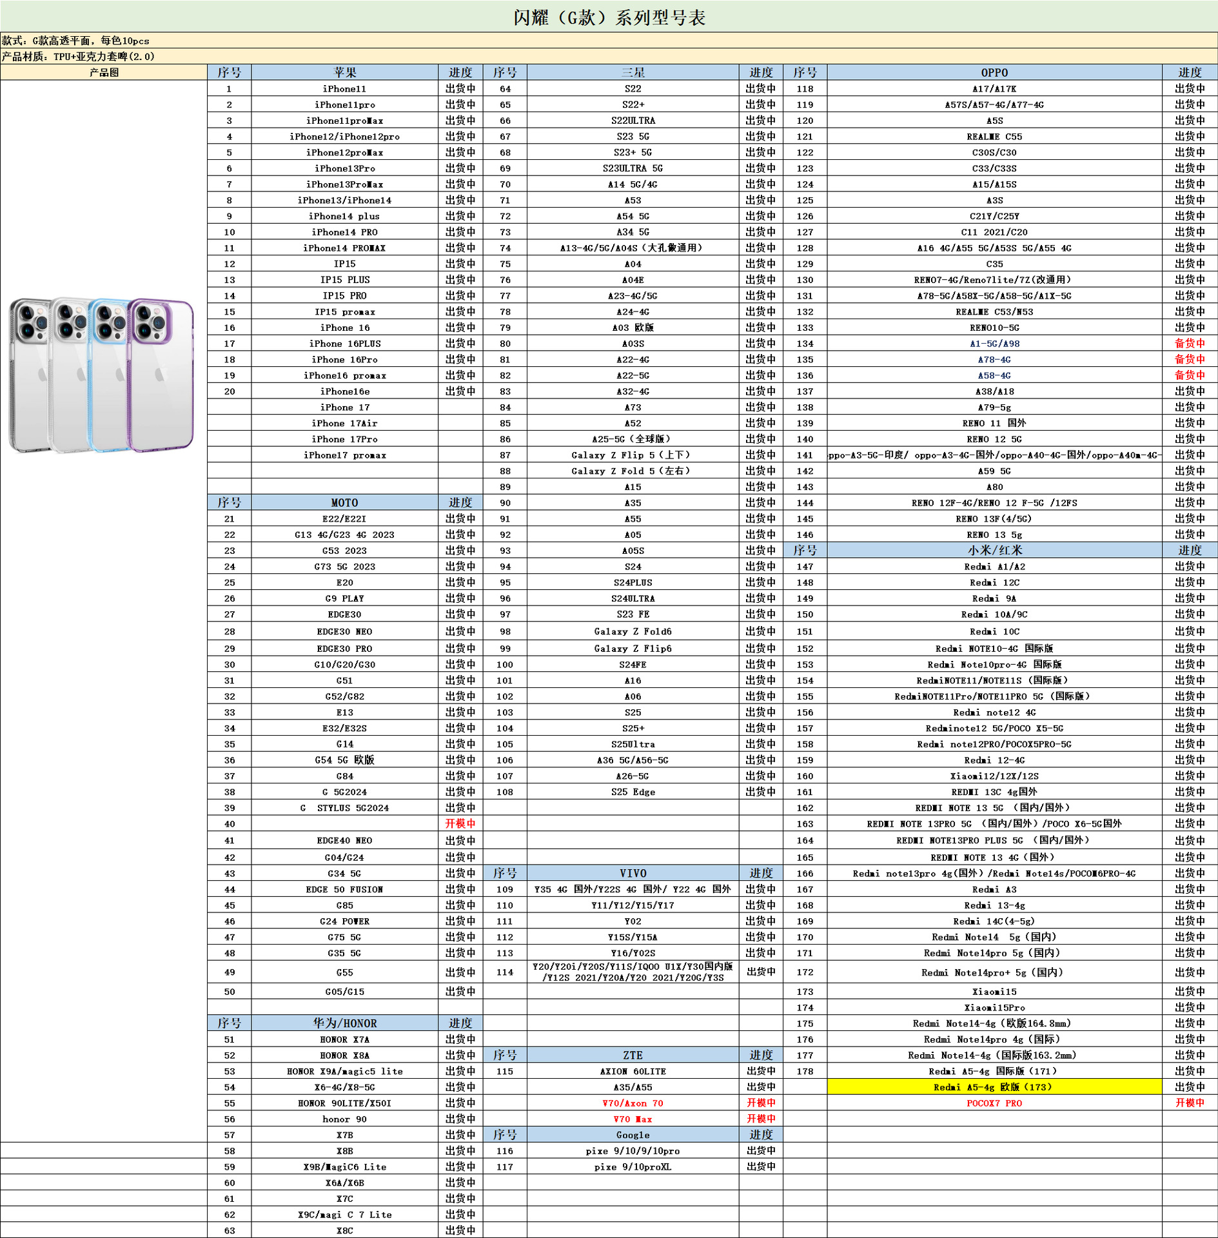
Task: Click the Galaxy Z Flip6 cell
Action: [x=633, y=649]
